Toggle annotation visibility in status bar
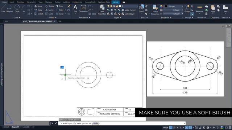Viewport: 232px width, 130px height. [x=200, y=127]
